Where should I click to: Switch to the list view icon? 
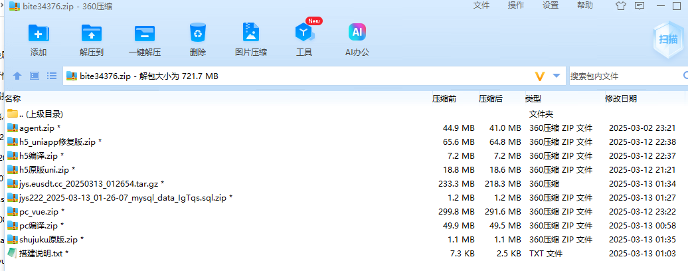click(x=52, y=76)
